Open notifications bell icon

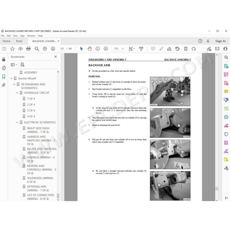[x=208, y=41]
